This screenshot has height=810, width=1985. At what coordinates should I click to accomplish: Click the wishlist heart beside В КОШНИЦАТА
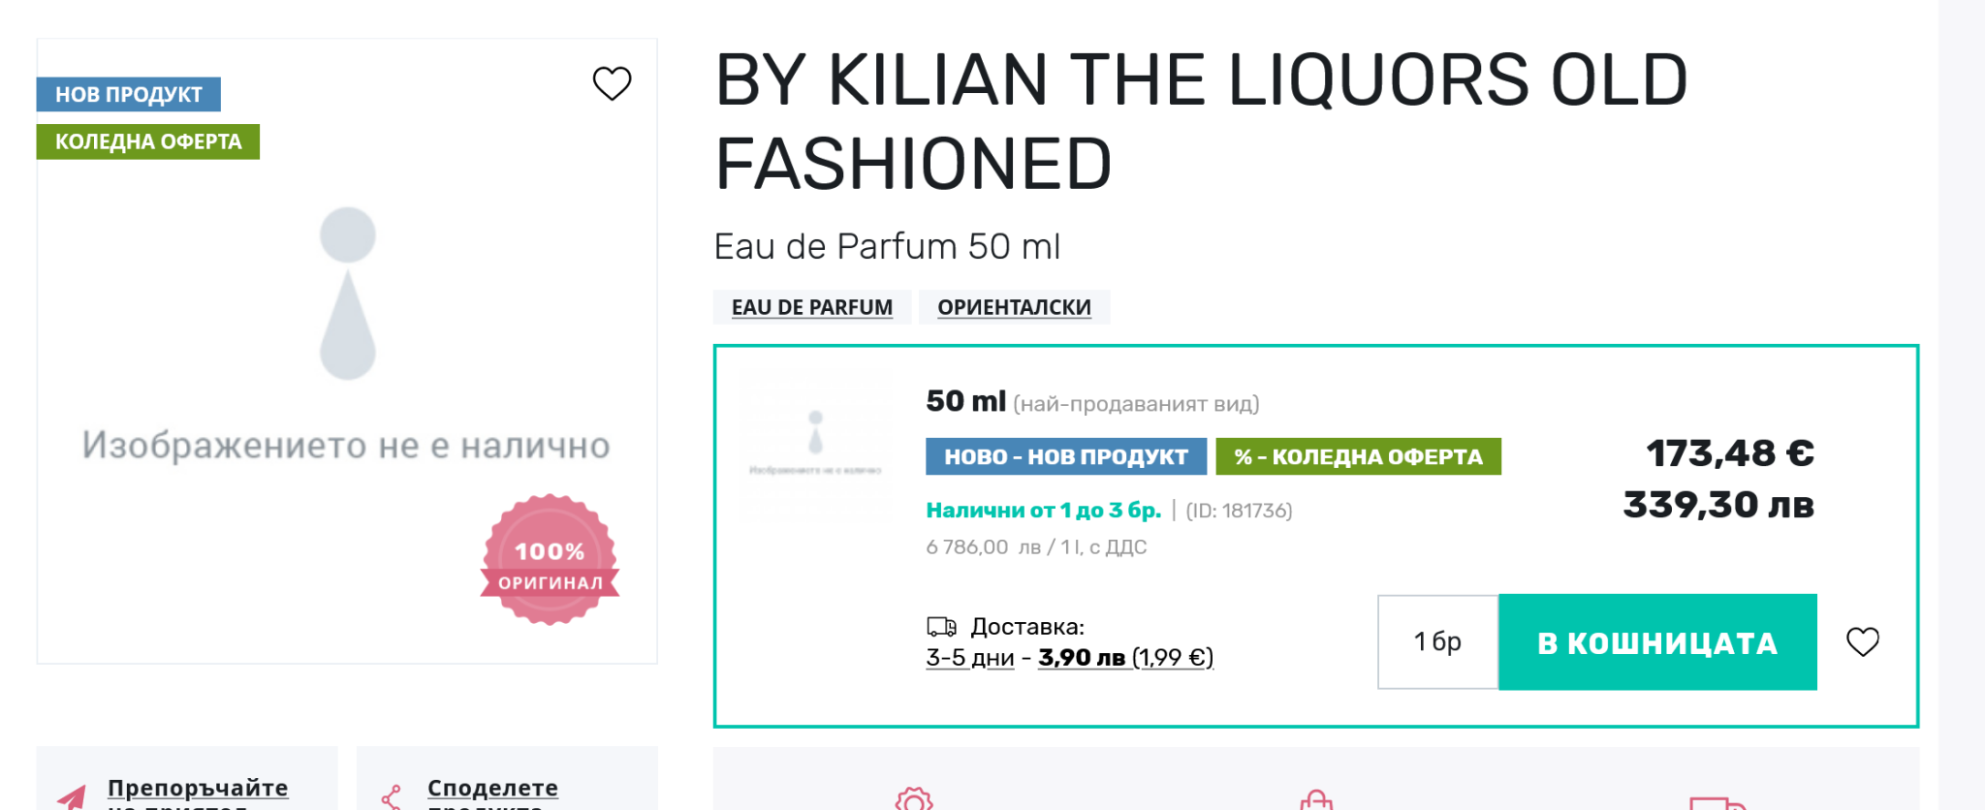[x=1862, y=641]
